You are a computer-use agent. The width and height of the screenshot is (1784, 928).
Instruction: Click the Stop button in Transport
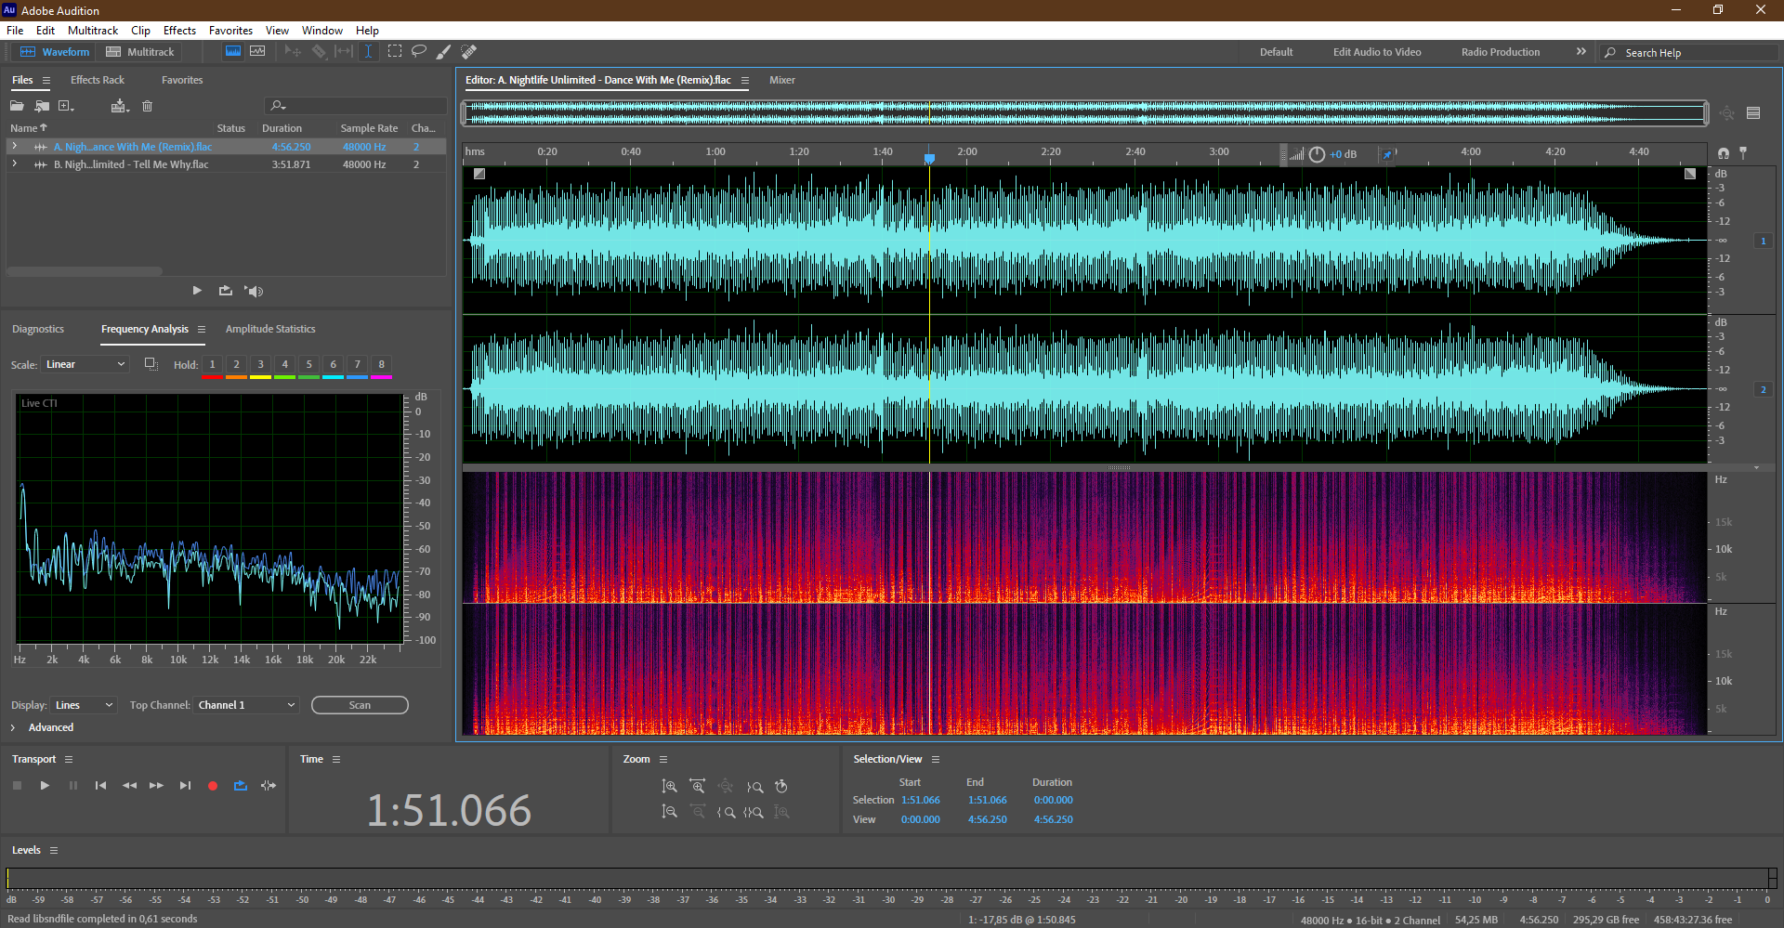coord(17,786)
